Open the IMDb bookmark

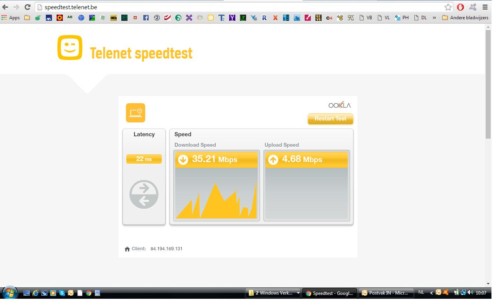114,18
